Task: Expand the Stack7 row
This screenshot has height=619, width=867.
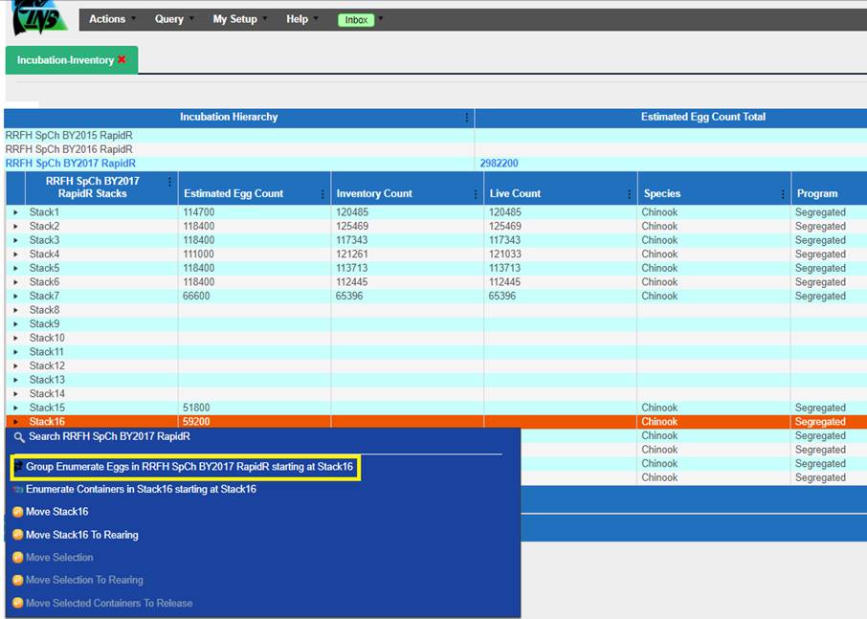Action: click(15, 297)
